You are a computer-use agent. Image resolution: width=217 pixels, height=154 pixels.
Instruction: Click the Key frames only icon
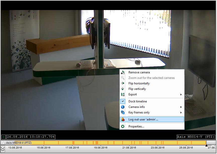pos(123,112)
